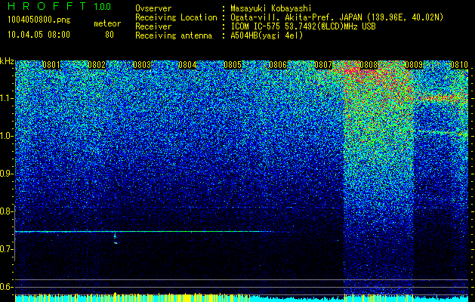Click the 0804 time marker
The width and height of the screenshot is (475, 302).
click(187, 65)
